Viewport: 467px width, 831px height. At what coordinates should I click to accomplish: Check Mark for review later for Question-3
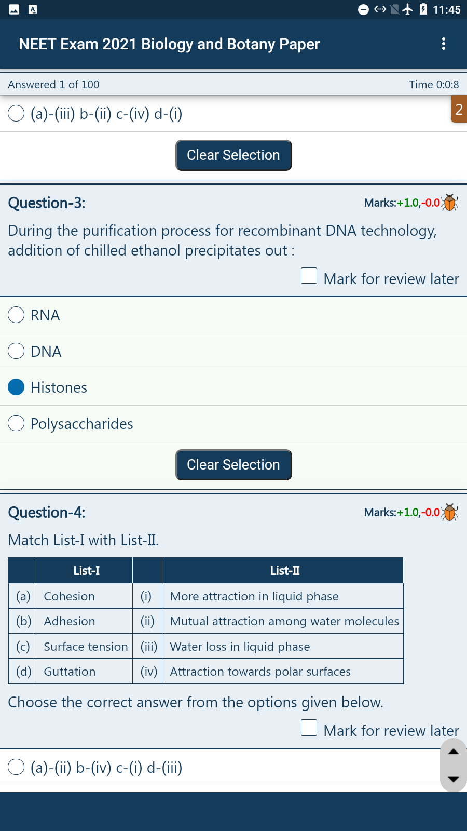[309, 276]
